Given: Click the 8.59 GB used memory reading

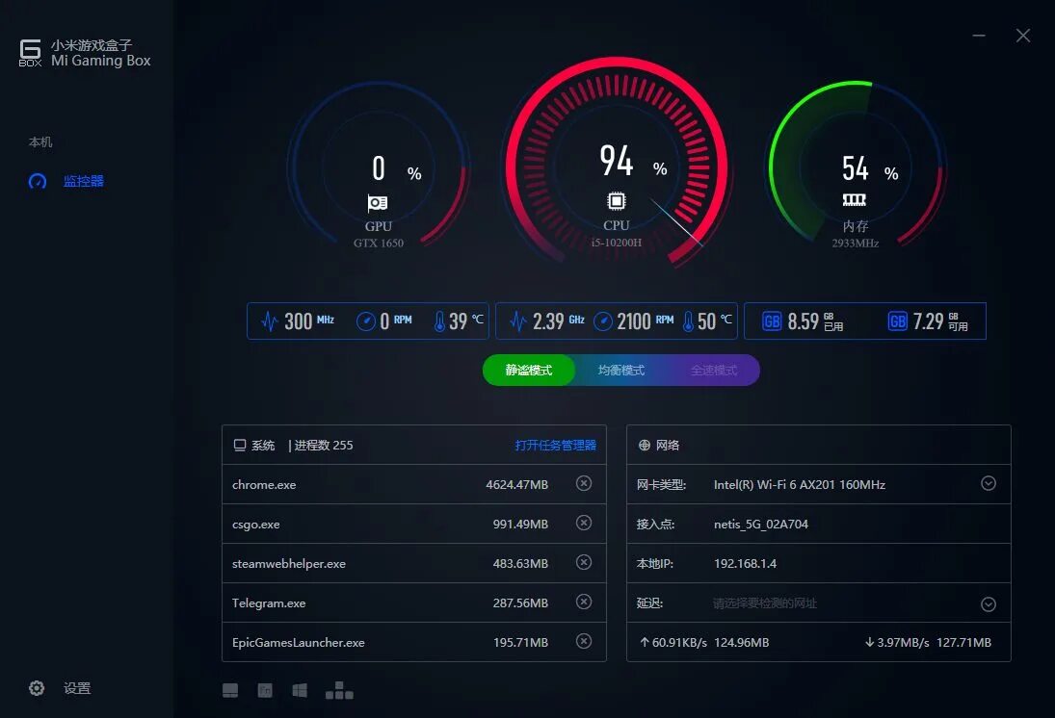Looking at the screenshot, I should coord(815,321).
